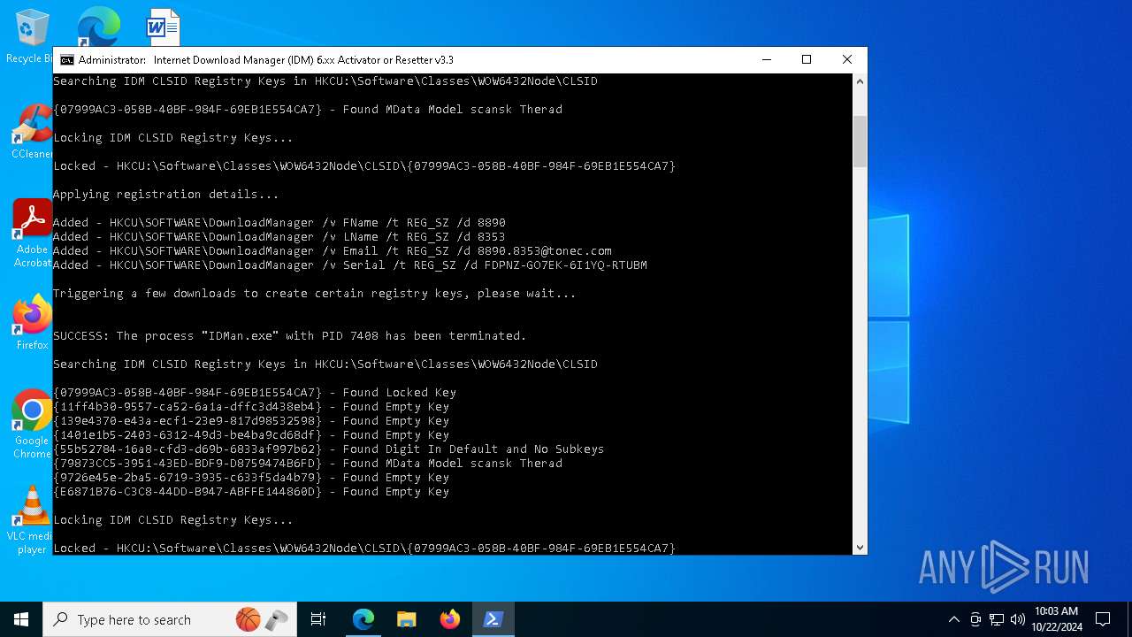Screen dimensions: 1132x637
Task: Open the notification center icon
Action: pyautogui.click(x=1103, y=619)
